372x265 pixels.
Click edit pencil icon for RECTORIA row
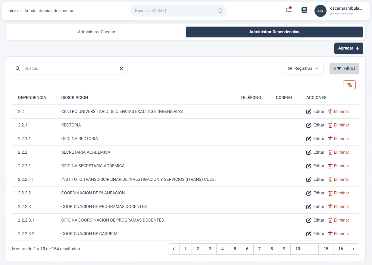pyautogui.click(x=308, y=125)
